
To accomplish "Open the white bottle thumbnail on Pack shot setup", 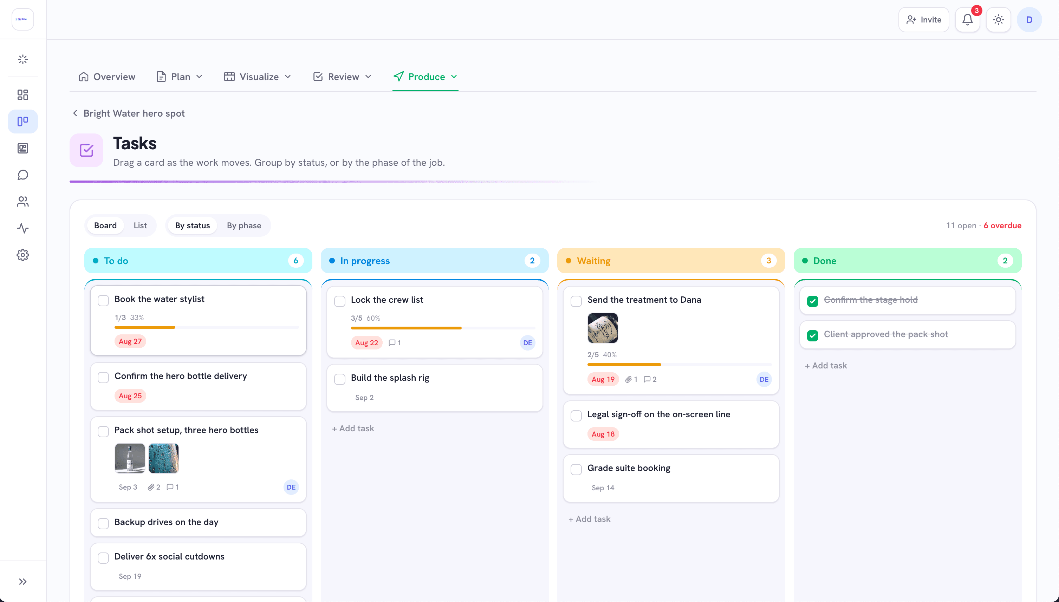I will coord(130,459).
